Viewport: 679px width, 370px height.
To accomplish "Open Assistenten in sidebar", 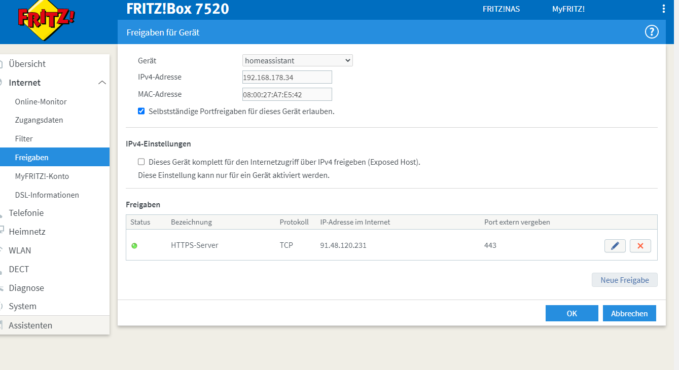I will point(30,325).
